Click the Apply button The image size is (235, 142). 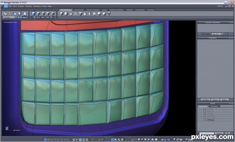point(224,100)
